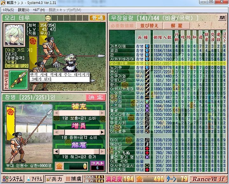
Task: Click the tactician icon in 우르자 row
Action: (x=147, y=119)
